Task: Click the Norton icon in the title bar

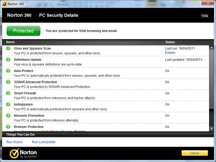Action: [x=5, y=4]
